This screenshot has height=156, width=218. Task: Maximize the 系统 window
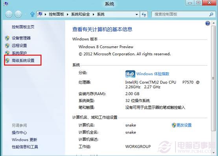coord(198,3)
